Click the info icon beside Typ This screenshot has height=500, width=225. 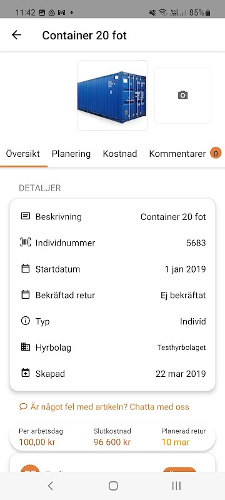point(26,321)
